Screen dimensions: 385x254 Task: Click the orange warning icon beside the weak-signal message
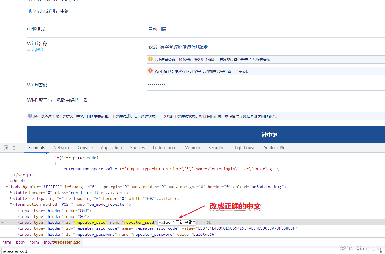150,59
